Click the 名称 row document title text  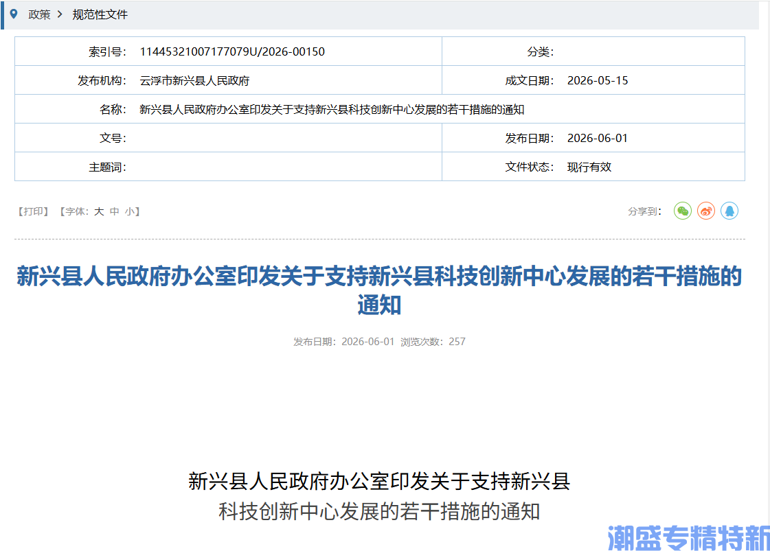click(332, 109)
